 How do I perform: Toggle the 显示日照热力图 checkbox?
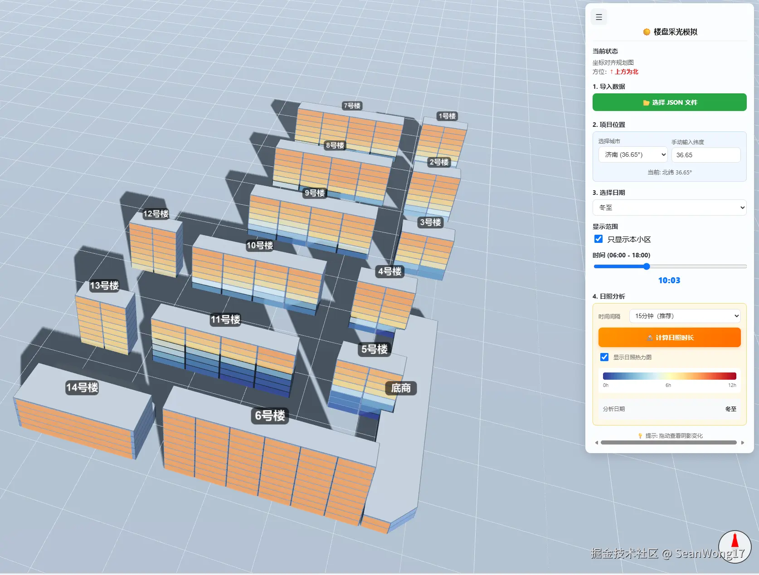pos(604,357)
